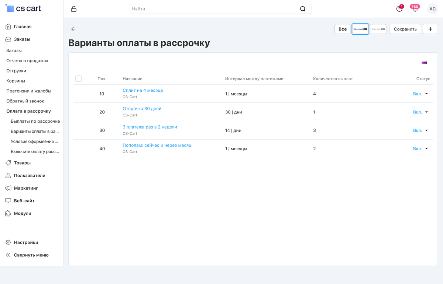Click the Маркетинг megaphone icon
The height and width of the screenshot is (284, 443).
tap(8, 188)
